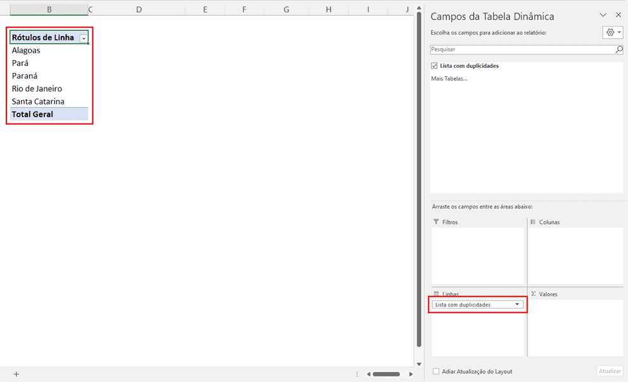Click the search magnifier icon
Viewport: 628px width, 382px height.
tap(618, 49)
